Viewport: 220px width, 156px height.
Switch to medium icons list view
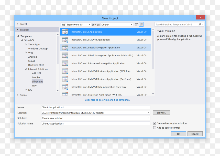pyautogui.click(x=141, y=24)
